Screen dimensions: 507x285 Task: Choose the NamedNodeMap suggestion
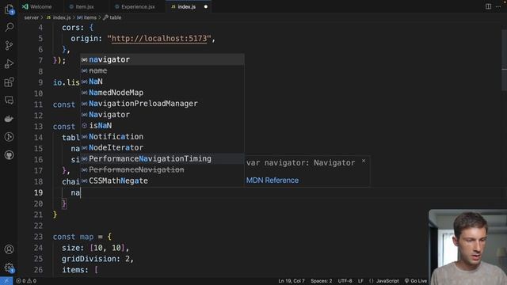[x=162, y=93]
